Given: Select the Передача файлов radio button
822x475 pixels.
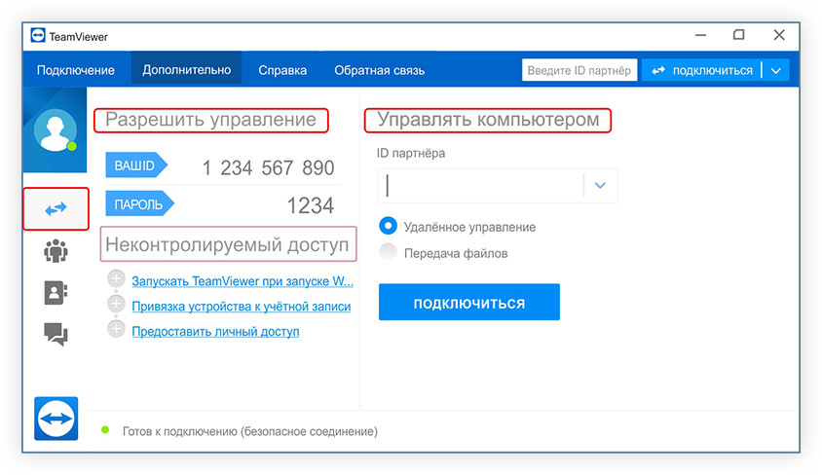Looking at the screenshot, I should point(388,252).
